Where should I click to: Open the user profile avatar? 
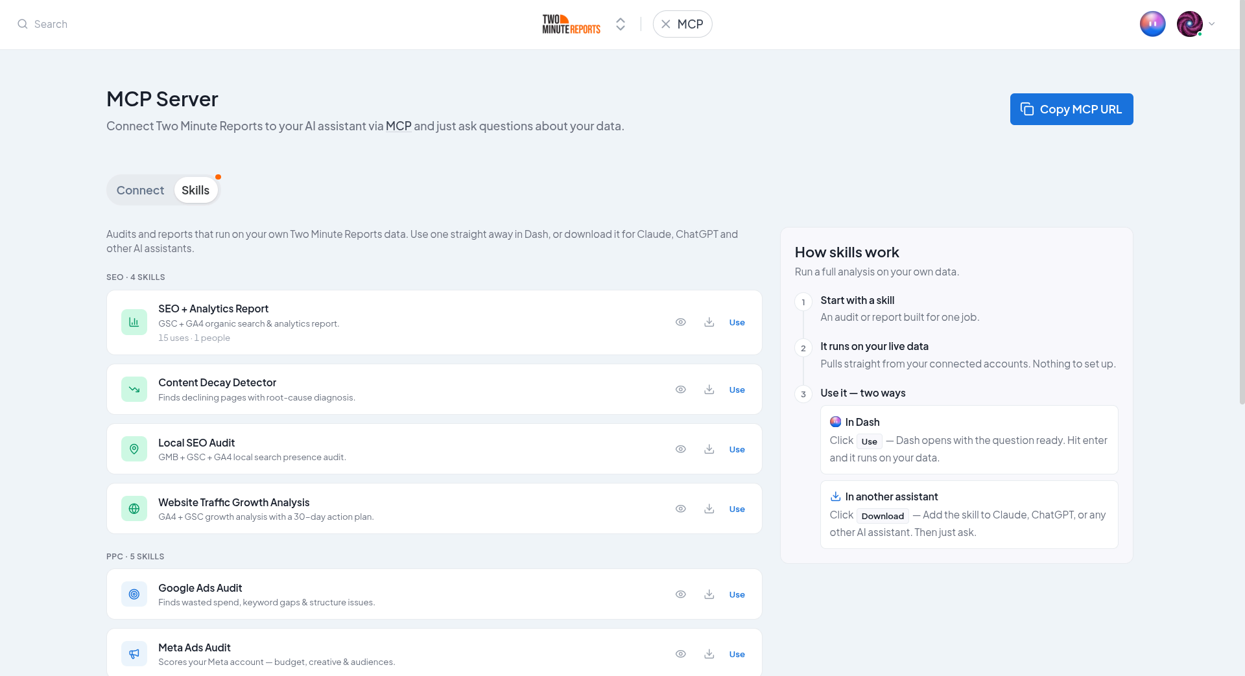(x=1190, y=24)
